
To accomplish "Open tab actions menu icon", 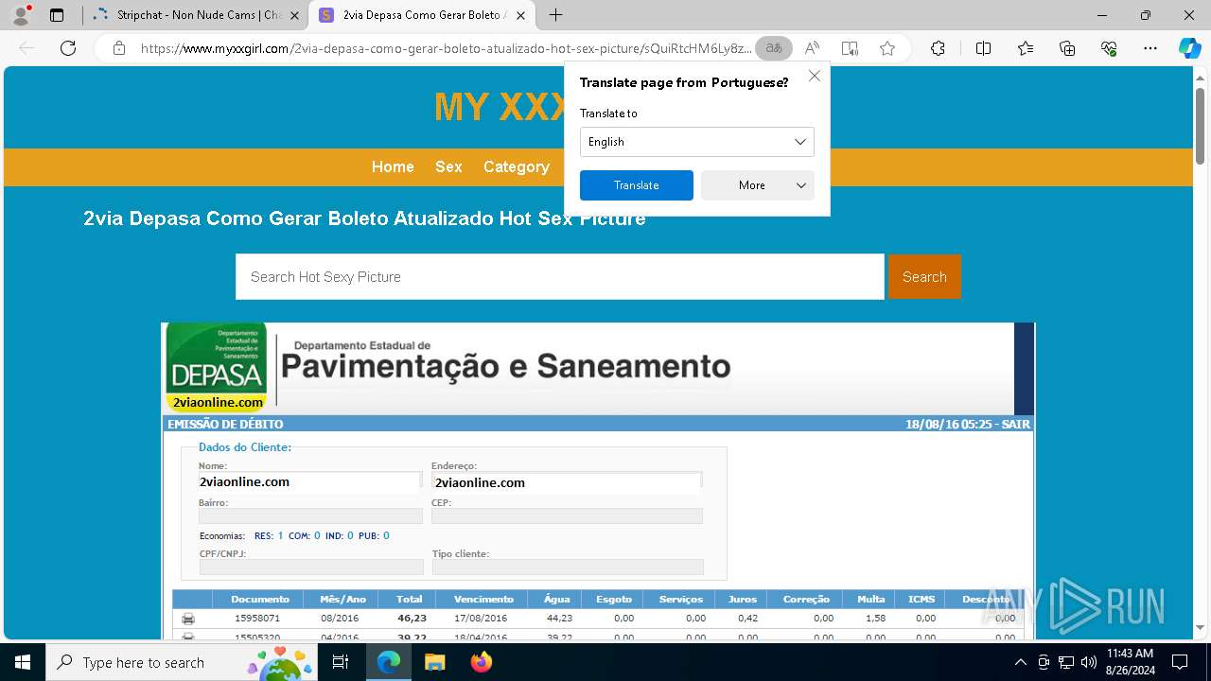I will (57, 15).
